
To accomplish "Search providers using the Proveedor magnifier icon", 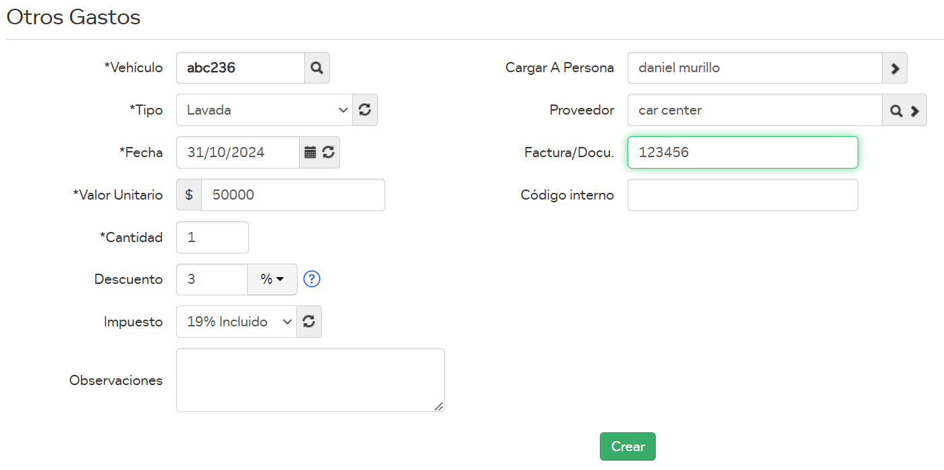I will (895, 111).
